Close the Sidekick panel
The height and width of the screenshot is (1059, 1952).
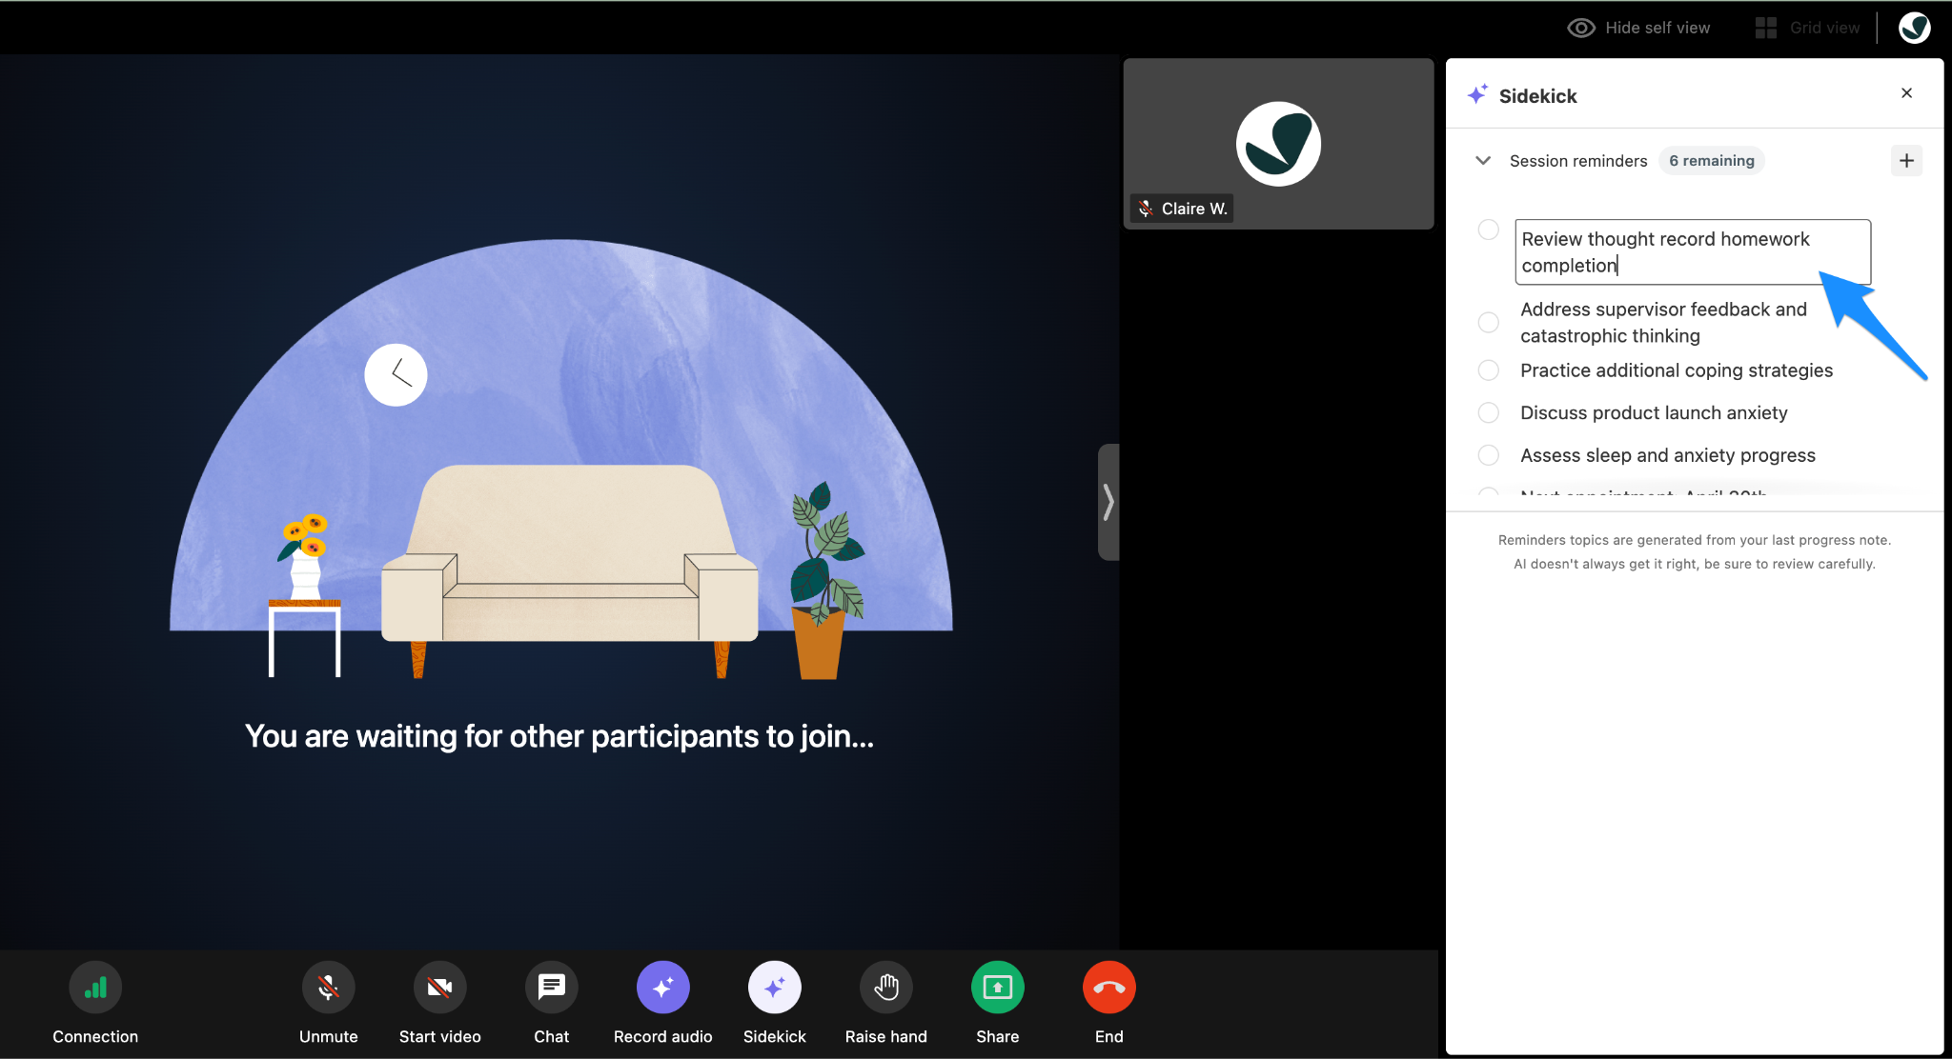coord(1906,93)
